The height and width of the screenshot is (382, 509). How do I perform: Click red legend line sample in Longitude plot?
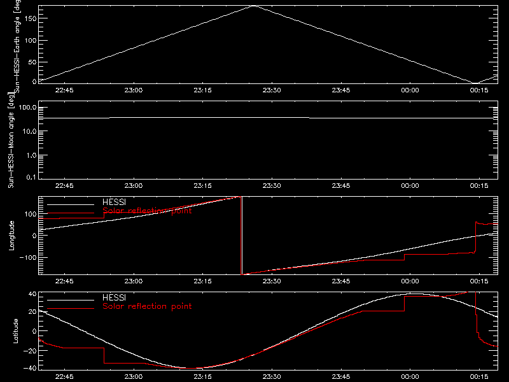[71, 213]
